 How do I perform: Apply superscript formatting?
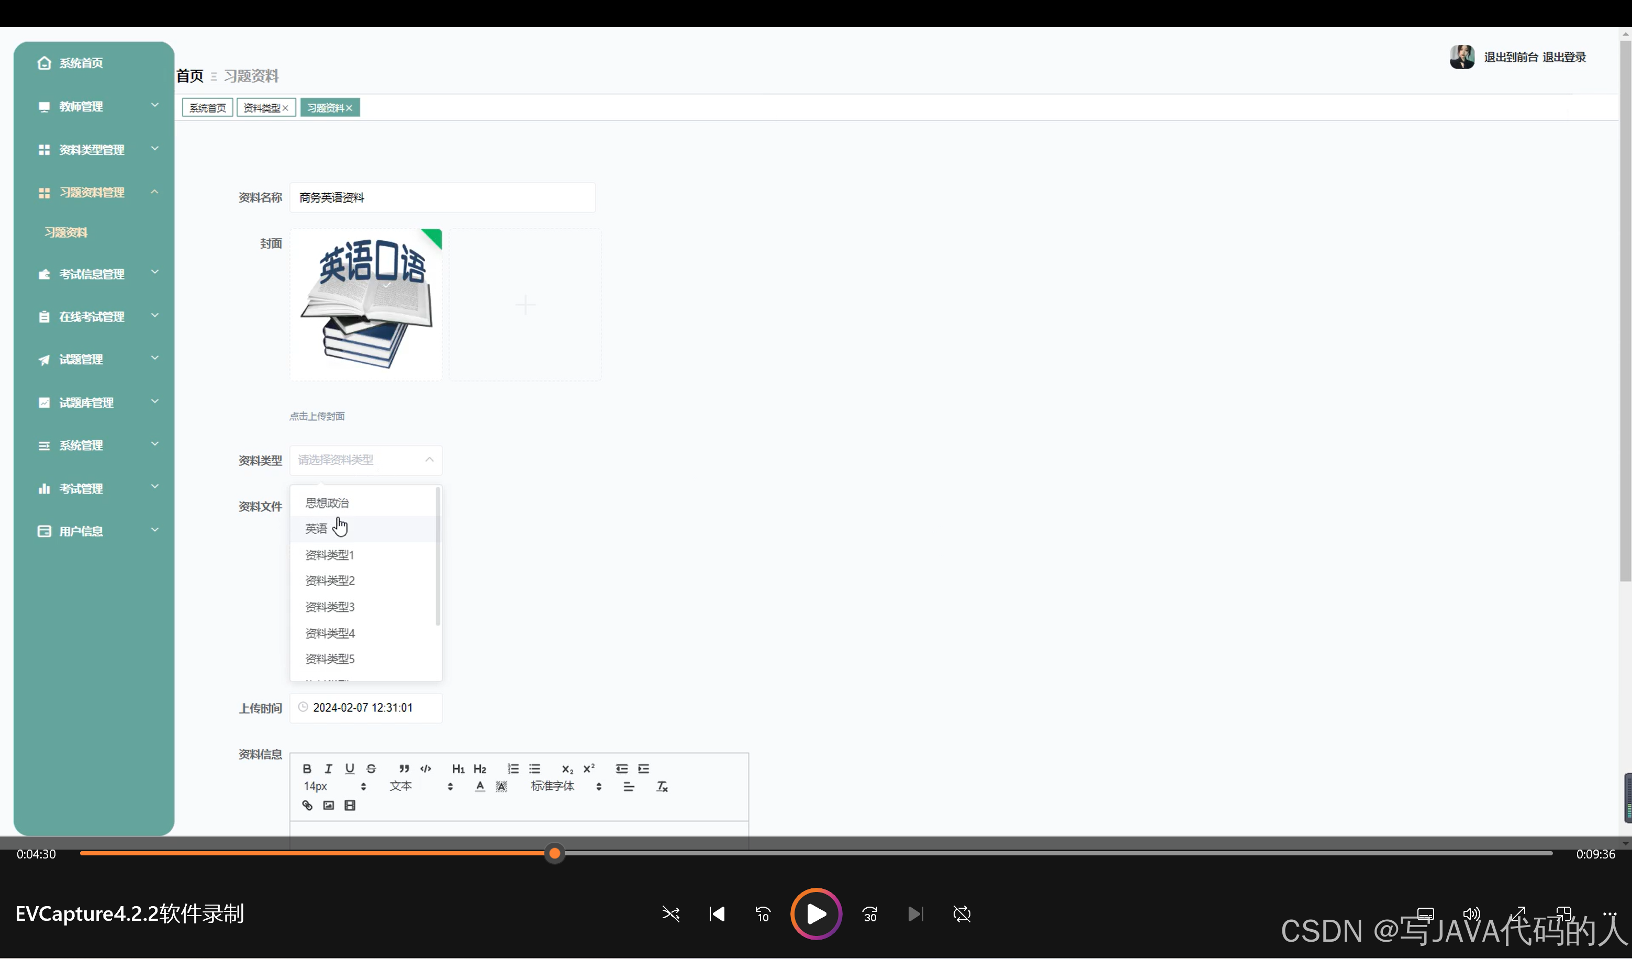point(589,768)
